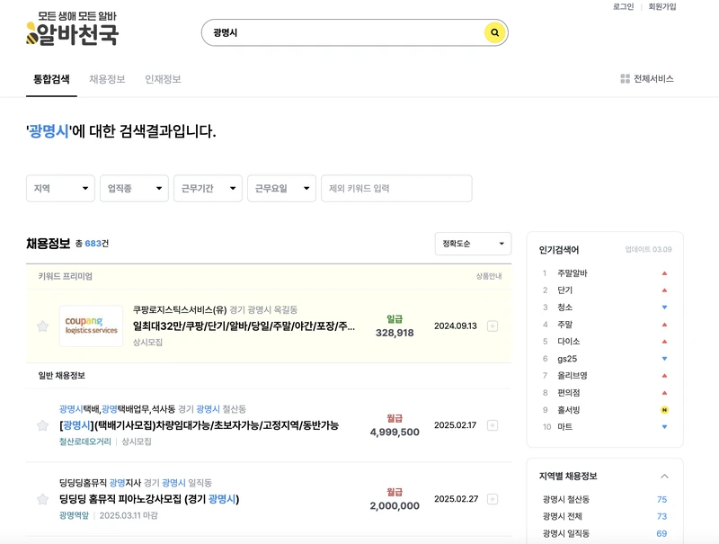The height and width of the screenshot is (544, 719).
Task: Open the 정확도순 sorting dropdown
Action: click(472, 243)
